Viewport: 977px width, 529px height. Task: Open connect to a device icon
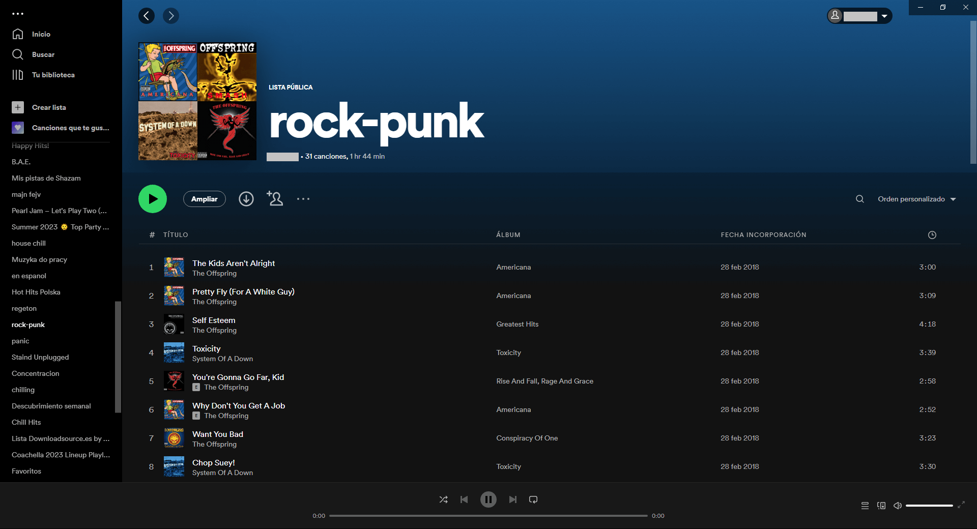click(881, 506)
